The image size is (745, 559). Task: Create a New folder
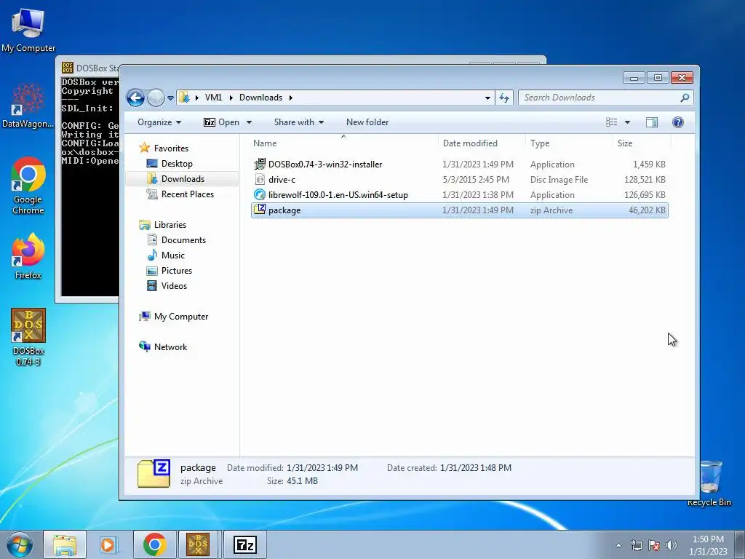367,122
